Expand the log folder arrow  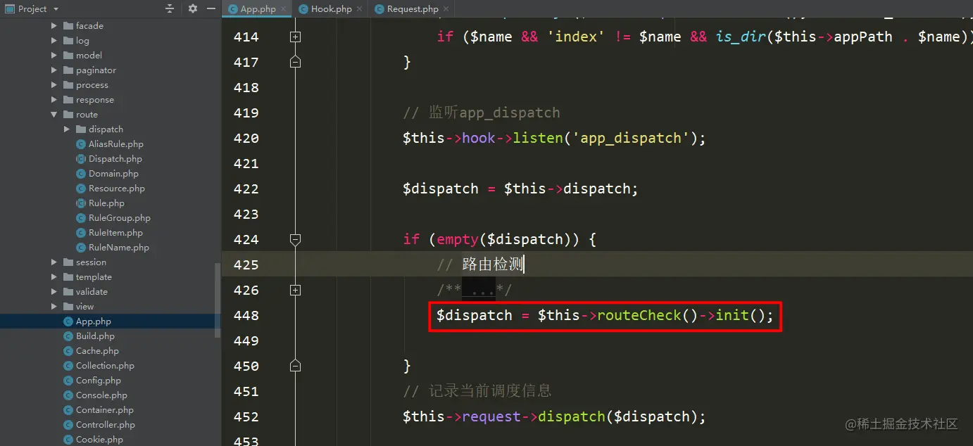point(54,41)
